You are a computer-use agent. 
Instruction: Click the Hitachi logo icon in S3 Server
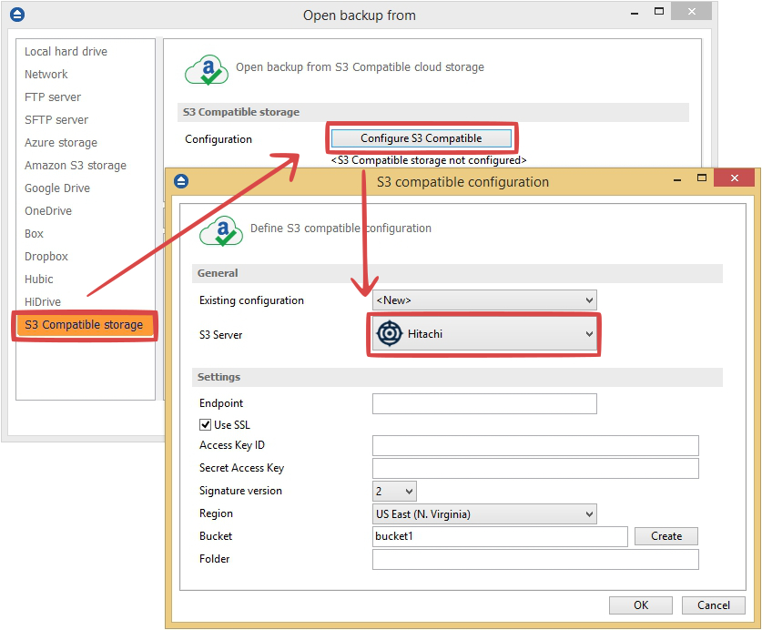click(x=390, y=334)
